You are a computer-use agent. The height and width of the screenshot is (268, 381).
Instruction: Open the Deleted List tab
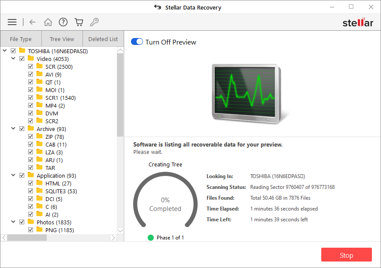pyautogui.click(x=103, y=39)
